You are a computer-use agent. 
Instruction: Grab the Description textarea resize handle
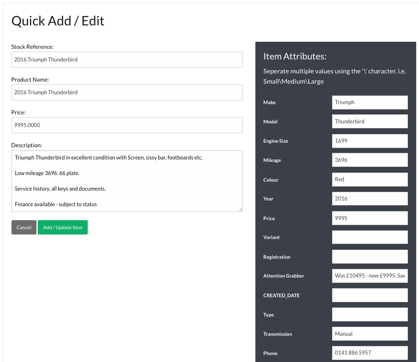click(x=240, y=209)
